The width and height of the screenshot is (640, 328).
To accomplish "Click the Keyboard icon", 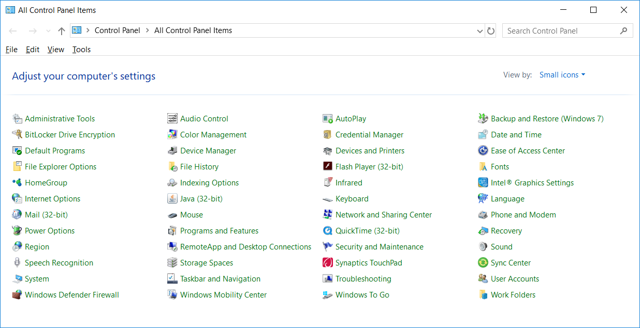I will point(328,199).
